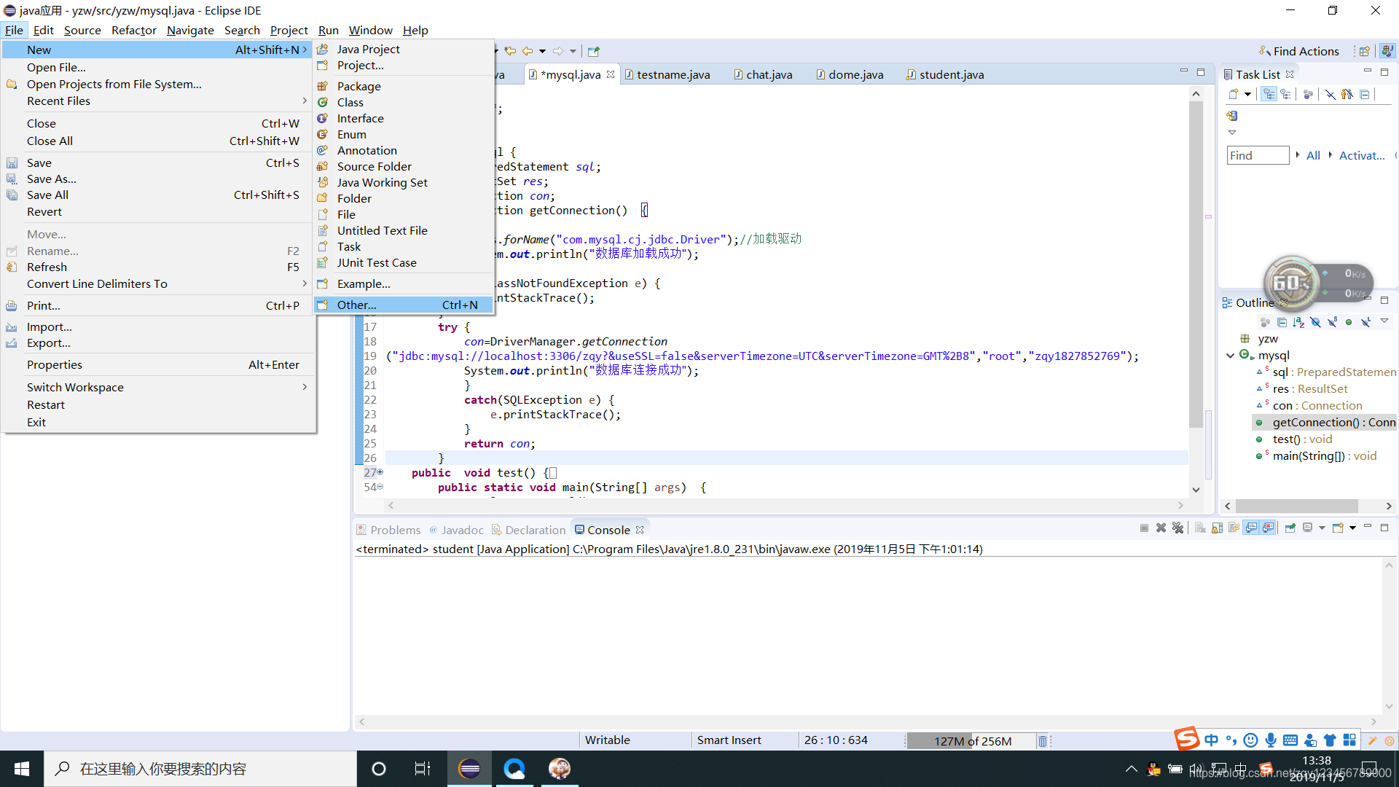Switch to the testname.java editor tab
This screenshot has width=1399, height=787.
[x=673, y=74]
